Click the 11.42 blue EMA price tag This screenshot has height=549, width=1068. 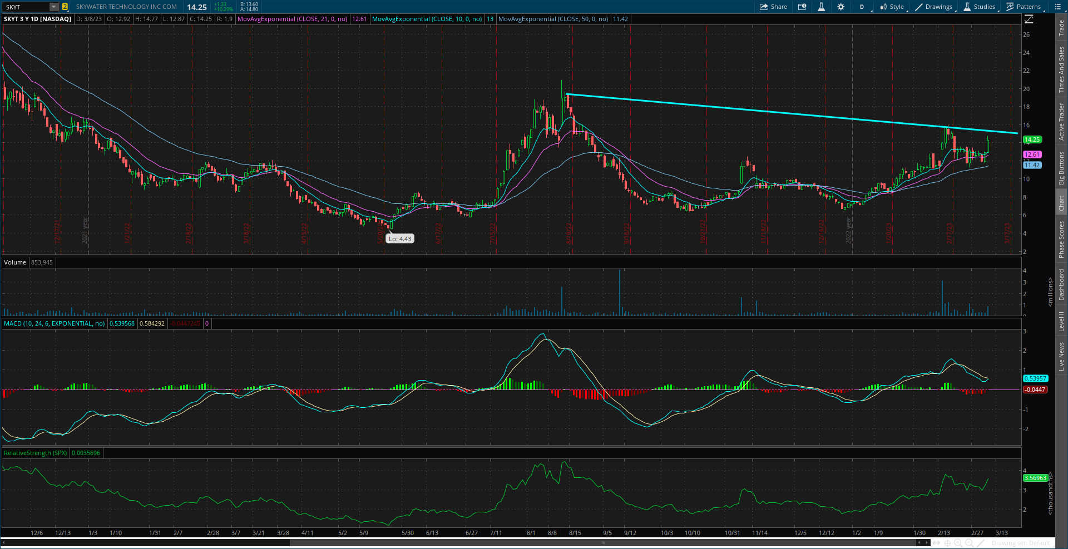1032,165
